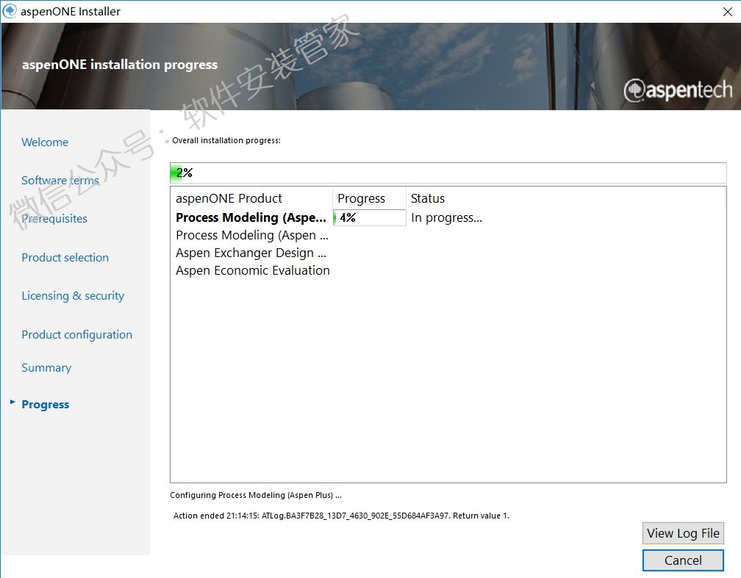Viewport: 741px width, 578px height.
Task: Click the aspenONE installation progress heading
Action: click(120, 64)
